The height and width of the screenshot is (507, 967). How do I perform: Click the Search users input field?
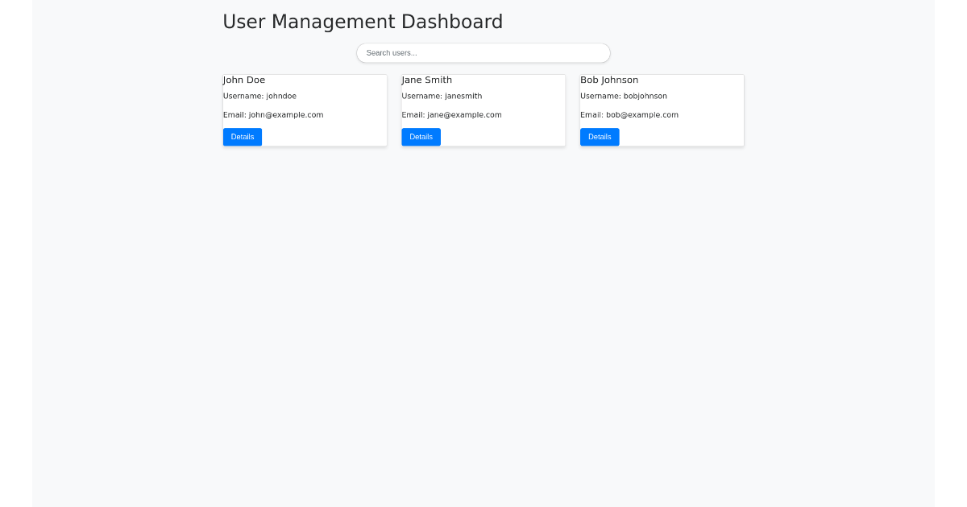point(483,52)
